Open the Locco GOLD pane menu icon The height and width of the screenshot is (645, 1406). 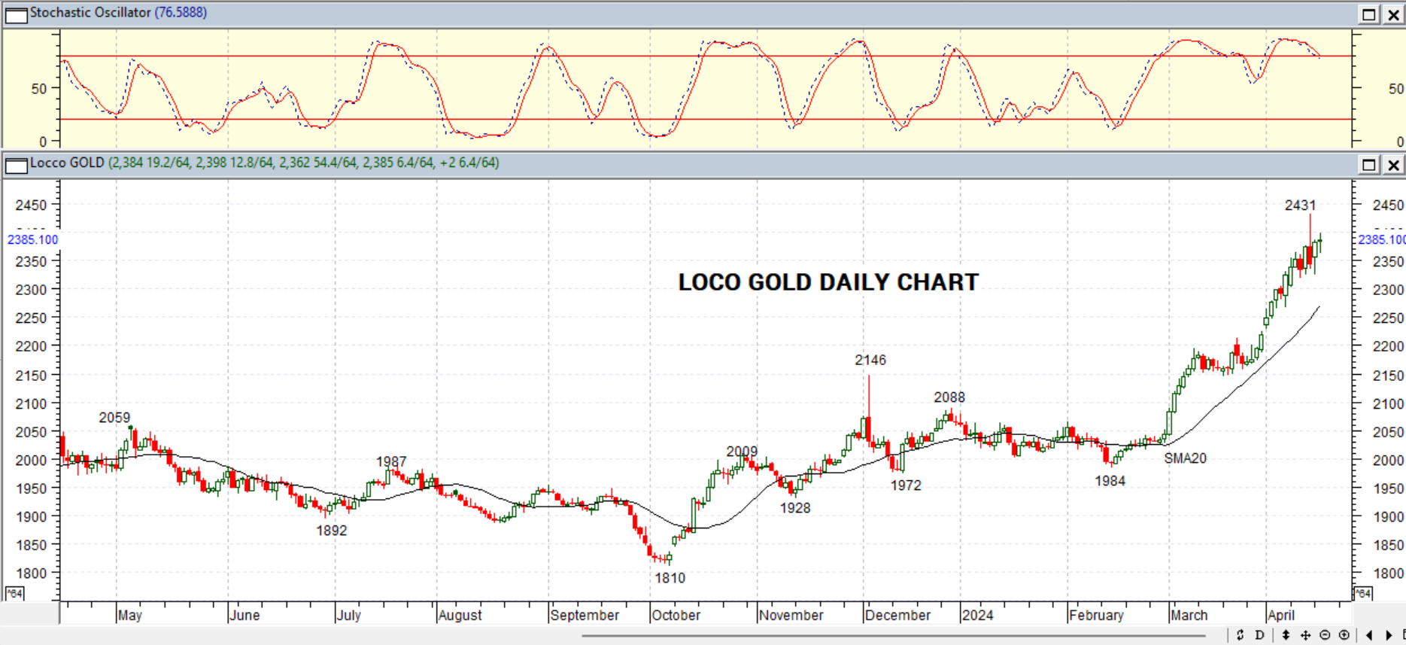coord(16,164)
